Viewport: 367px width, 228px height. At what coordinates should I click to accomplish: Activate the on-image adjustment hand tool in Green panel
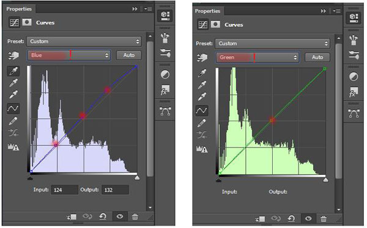coord(202,58)
